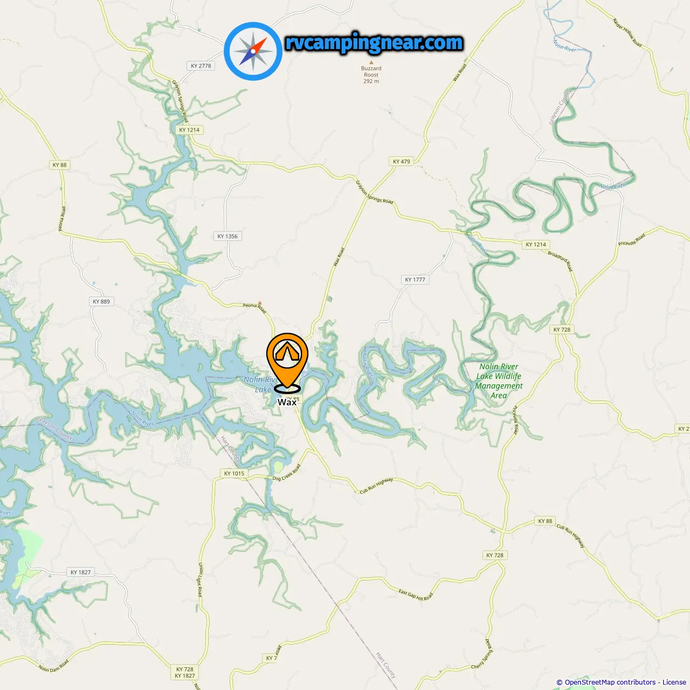Click the compass logo icon
Image resolution: width=690 pixels, height=690 pixels.
[253, 51]
